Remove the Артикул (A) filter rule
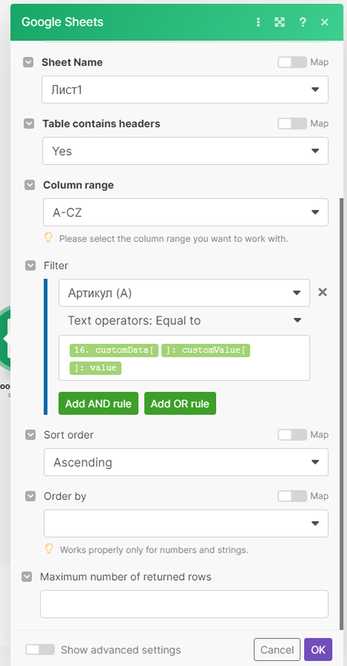This screenshot has height=666, width=347. click(x=323, y=292)
